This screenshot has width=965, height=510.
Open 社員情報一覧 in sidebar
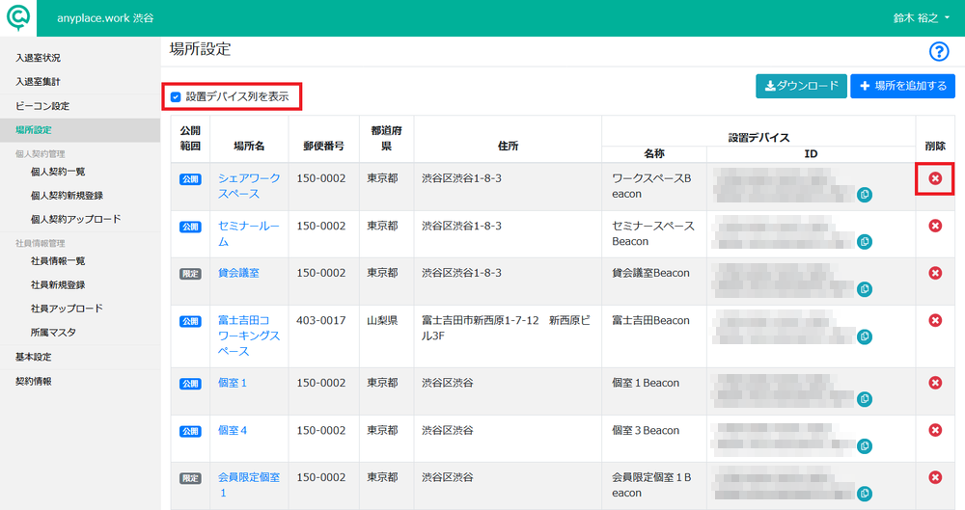[x=58, y=261]
